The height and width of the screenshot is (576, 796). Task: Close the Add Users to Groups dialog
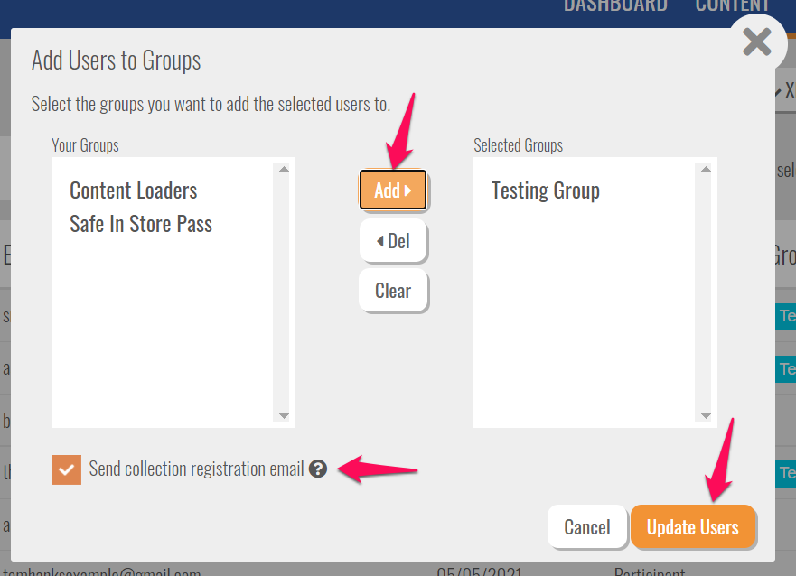[x=756, y=42]
